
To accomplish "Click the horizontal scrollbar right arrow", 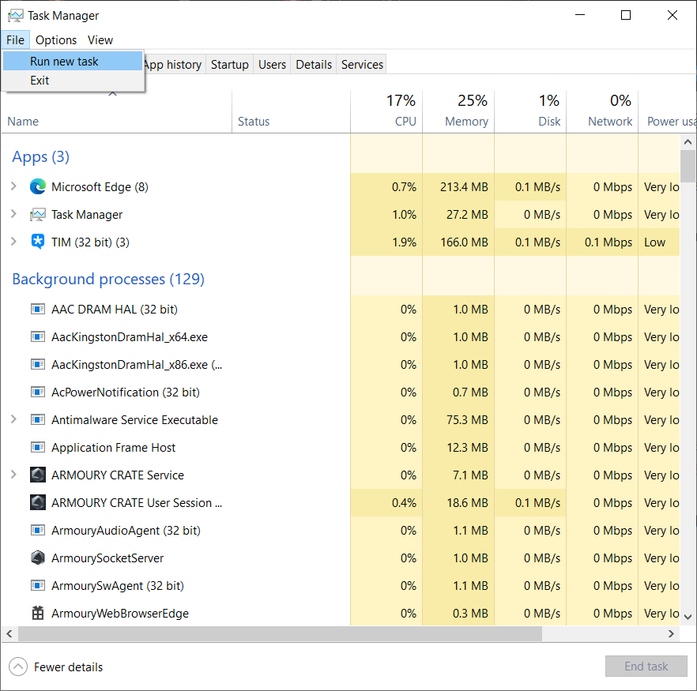I will (671, 633).
